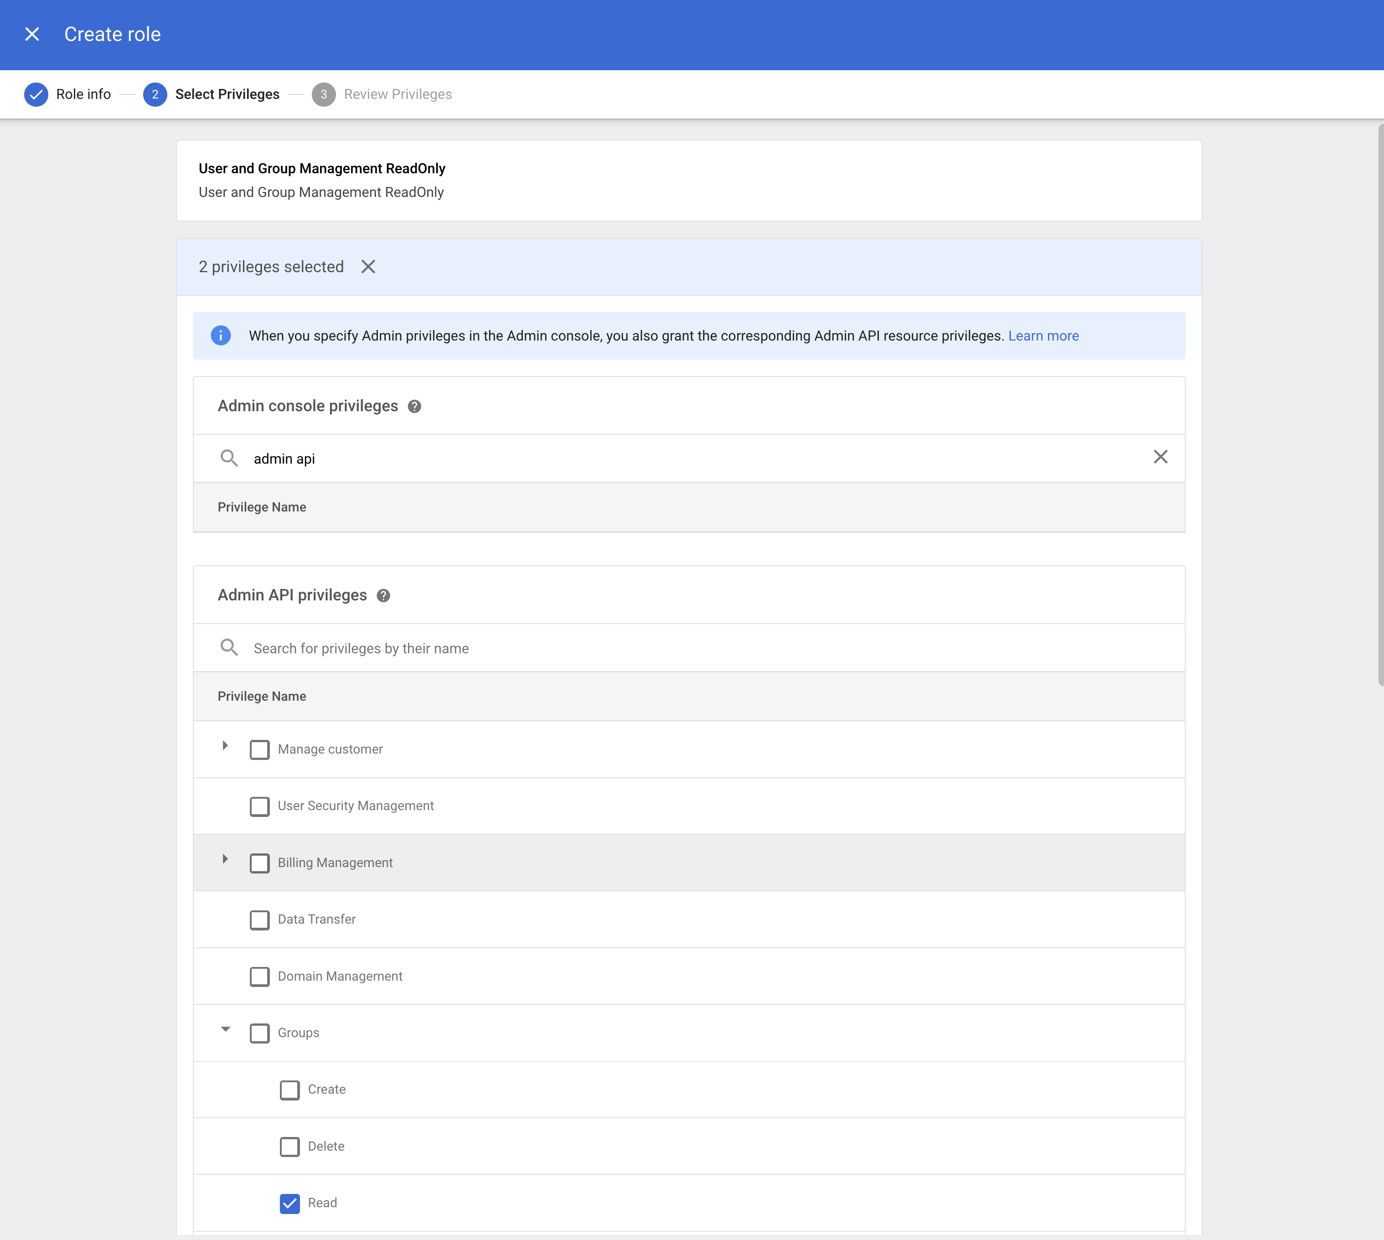Click the info icon in the blue banner
The height and width of the screenshot is (1240, 1384).
point(220,335)
